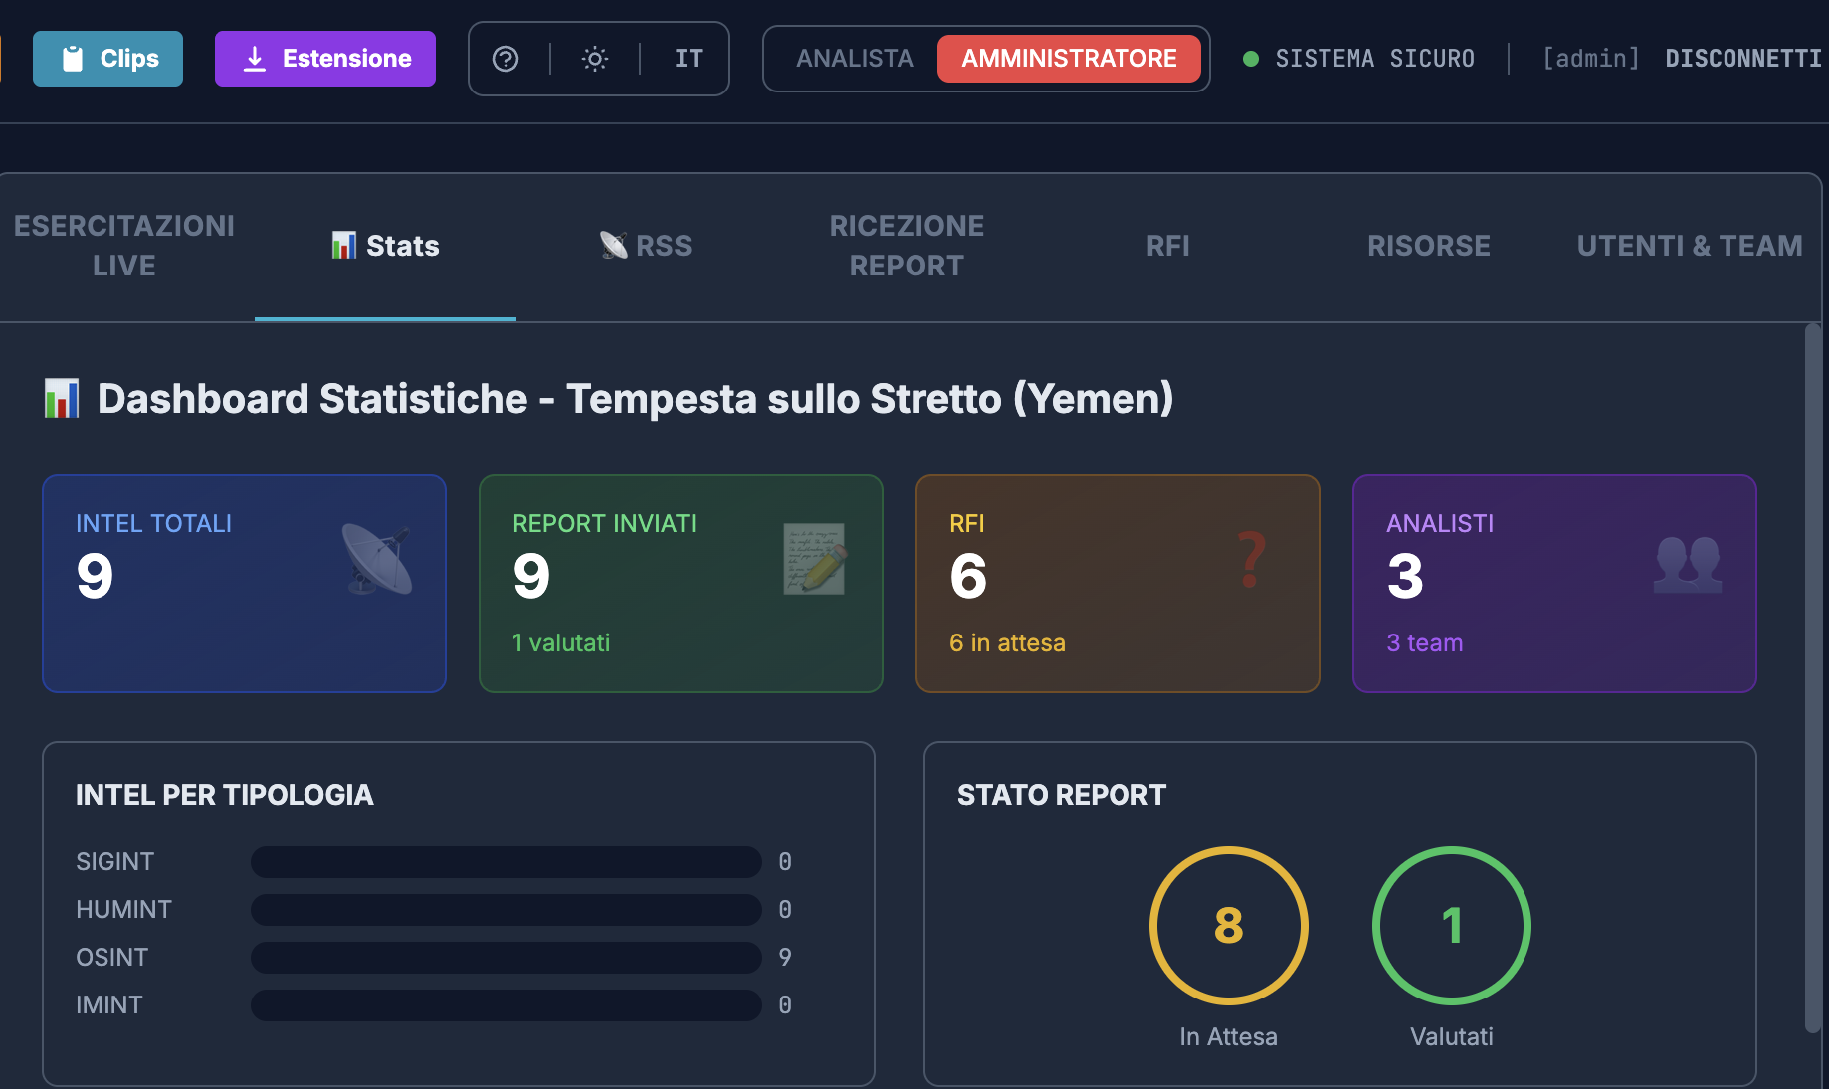Image resolution: width=1829 pixels, height=1089 pixels.
Task: Download the Estensione extension
Action: point(325,59)
